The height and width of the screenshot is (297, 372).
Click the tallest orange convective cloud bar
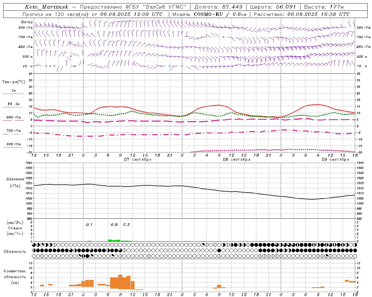(x=120, y=282)
